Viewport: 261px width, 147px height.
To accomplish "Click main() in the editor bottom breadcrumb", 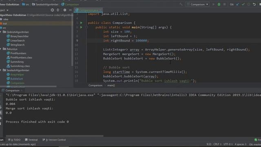I will coord(111,85).
